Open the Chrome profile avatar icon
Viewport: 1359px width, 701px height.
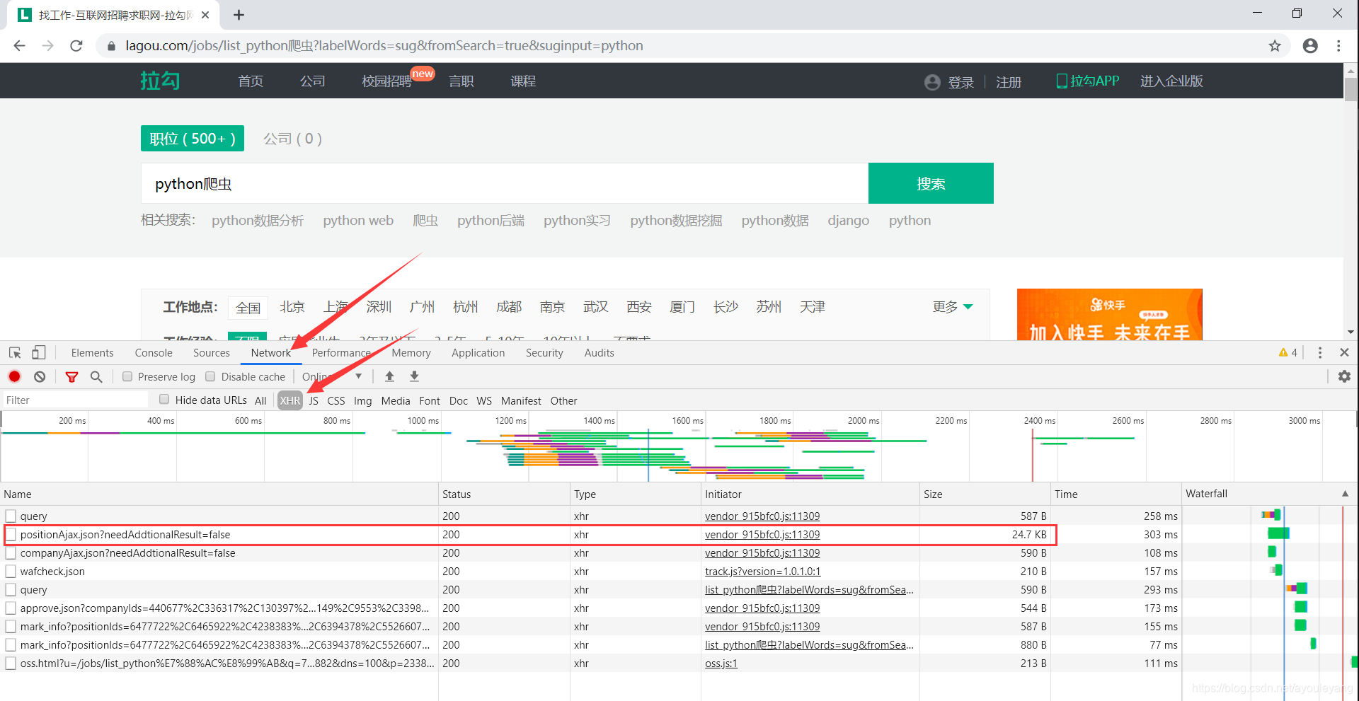pos(1310,46)
